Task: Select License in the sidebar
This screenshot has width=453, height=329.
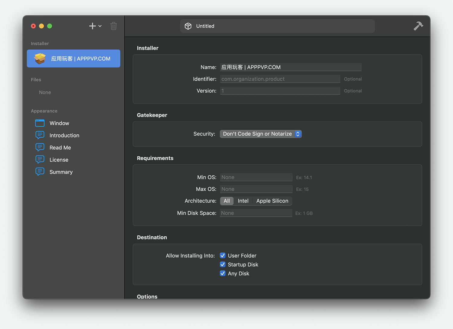Action: pyautogui.click(x=59, y=160)
